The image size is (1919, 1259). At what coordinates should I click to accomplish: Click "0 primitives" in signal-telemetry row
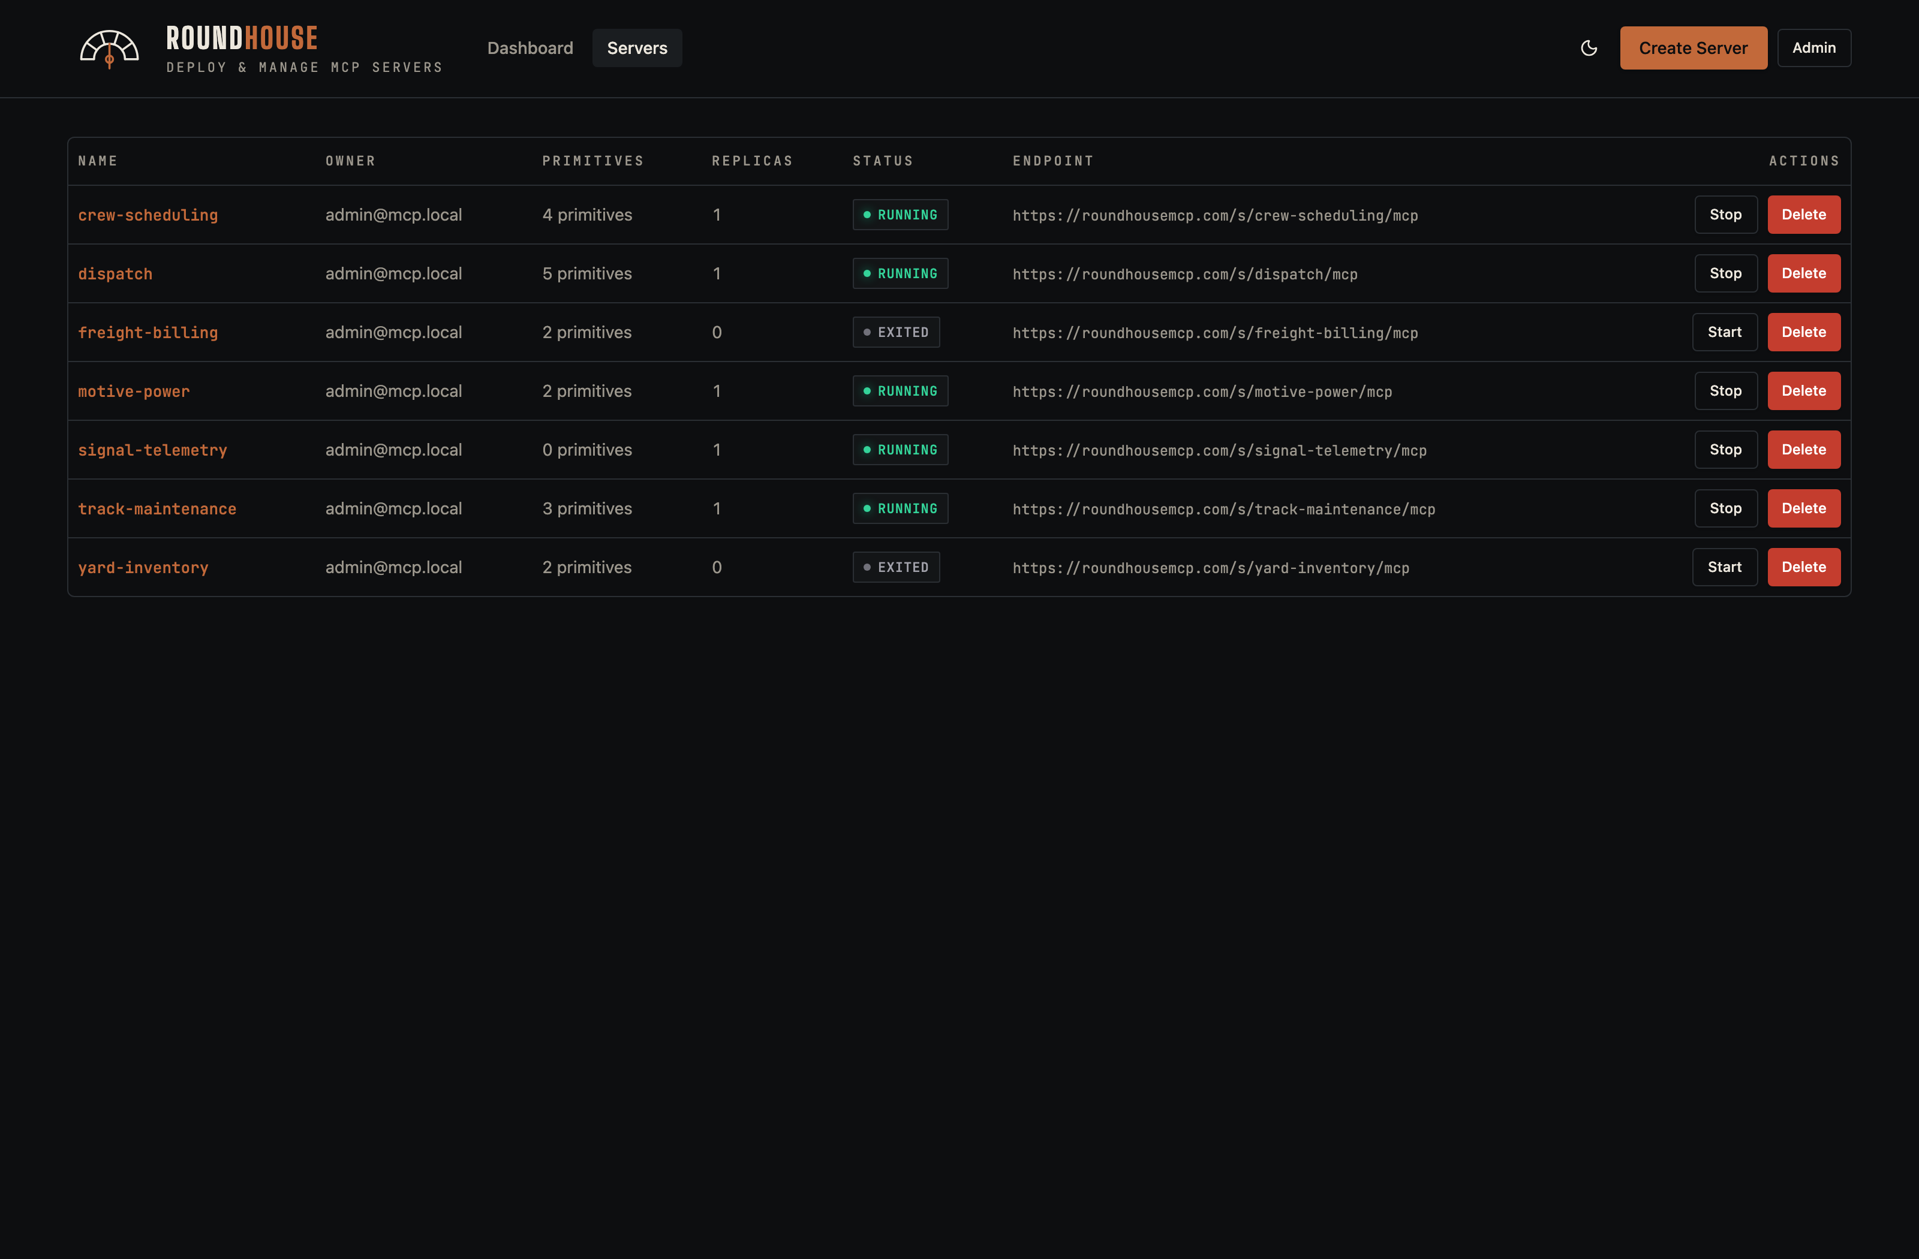587,451
